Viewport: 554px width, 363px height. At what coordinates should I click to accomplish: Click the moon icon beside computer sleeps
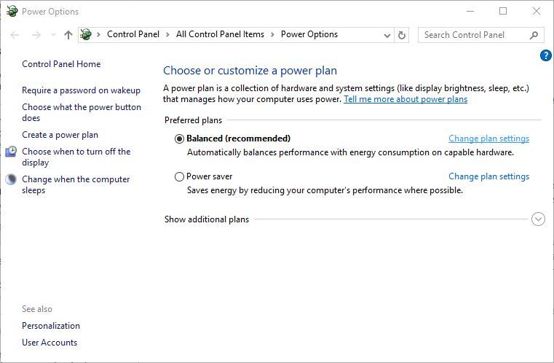[x=11, y=179]
